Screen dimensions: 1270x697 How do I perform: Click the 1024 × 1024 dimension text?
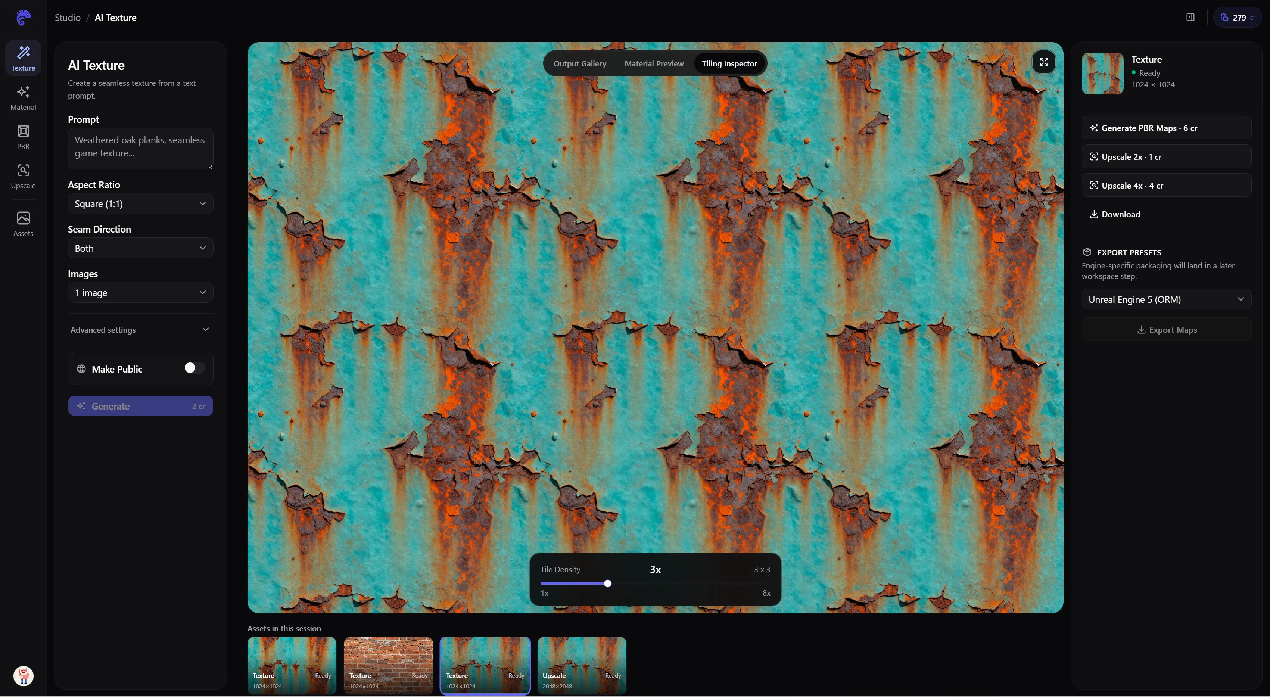(1153, 84)
